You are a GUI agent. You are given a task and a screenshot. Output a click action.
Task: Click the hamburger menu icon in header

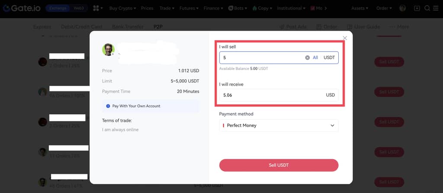pyautogui.click(x=436, y=8)
